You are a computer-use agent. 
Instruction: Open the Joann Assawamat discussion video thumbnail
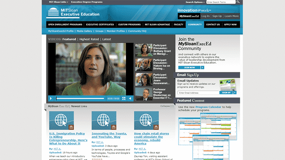[x=144, y=79]
